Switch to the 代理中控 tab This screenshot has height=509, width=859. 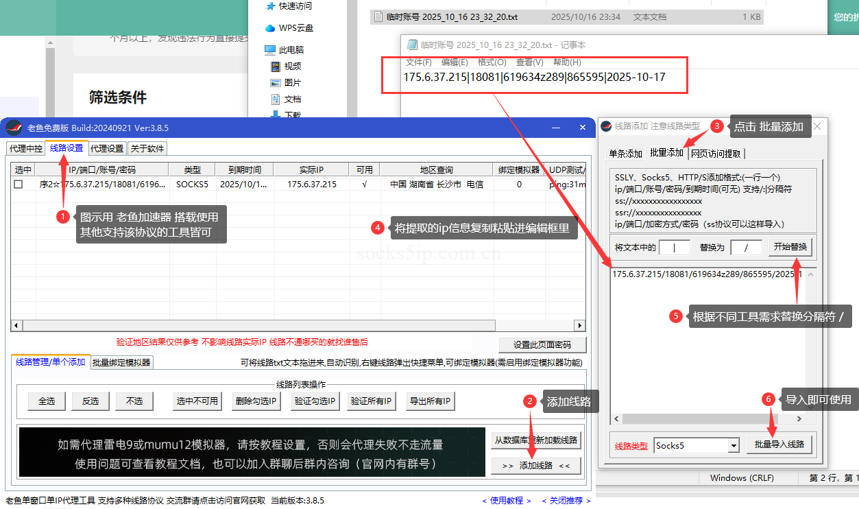(26, 147)
